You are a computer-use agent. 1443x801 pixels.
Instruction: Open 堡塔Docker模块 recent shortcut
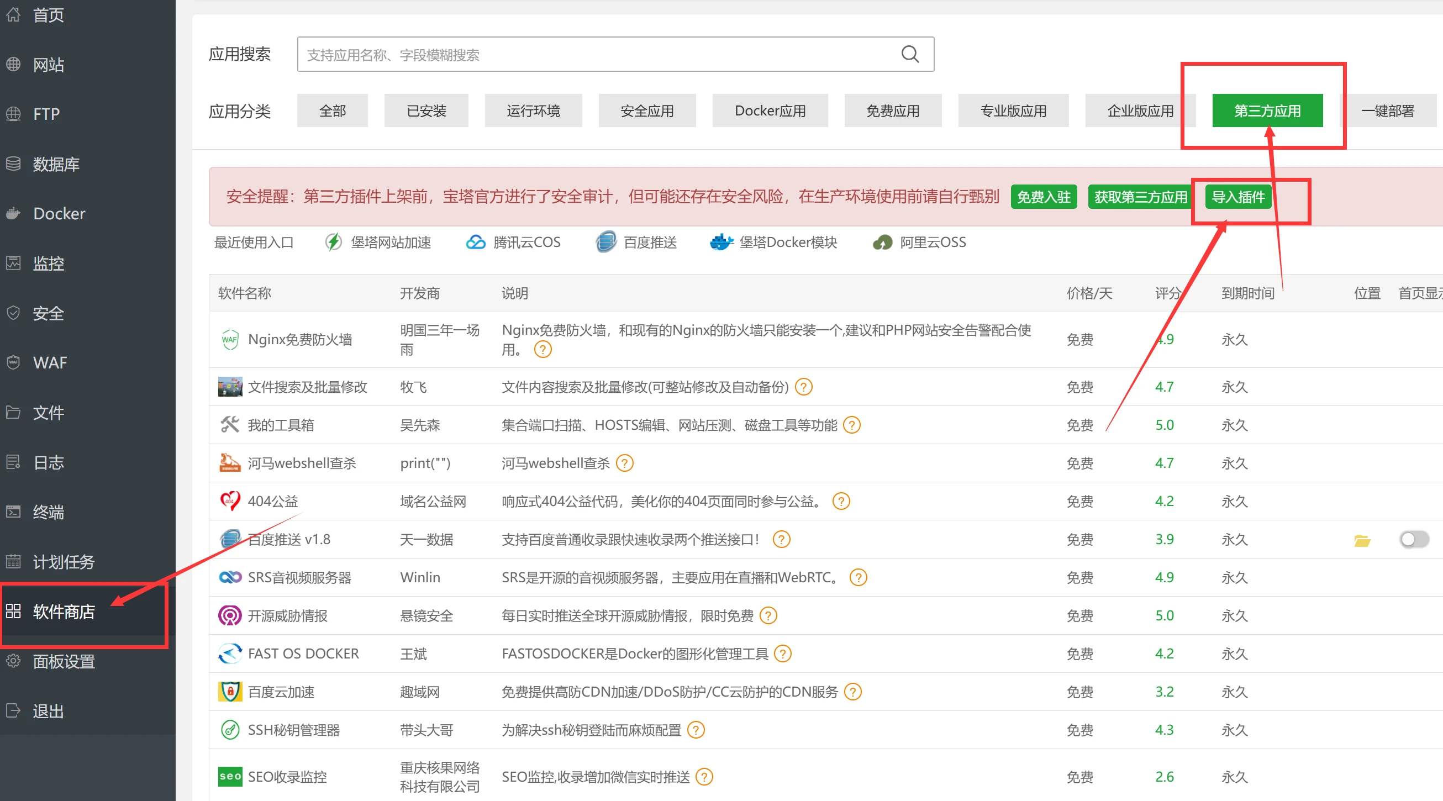click(773, 243)
